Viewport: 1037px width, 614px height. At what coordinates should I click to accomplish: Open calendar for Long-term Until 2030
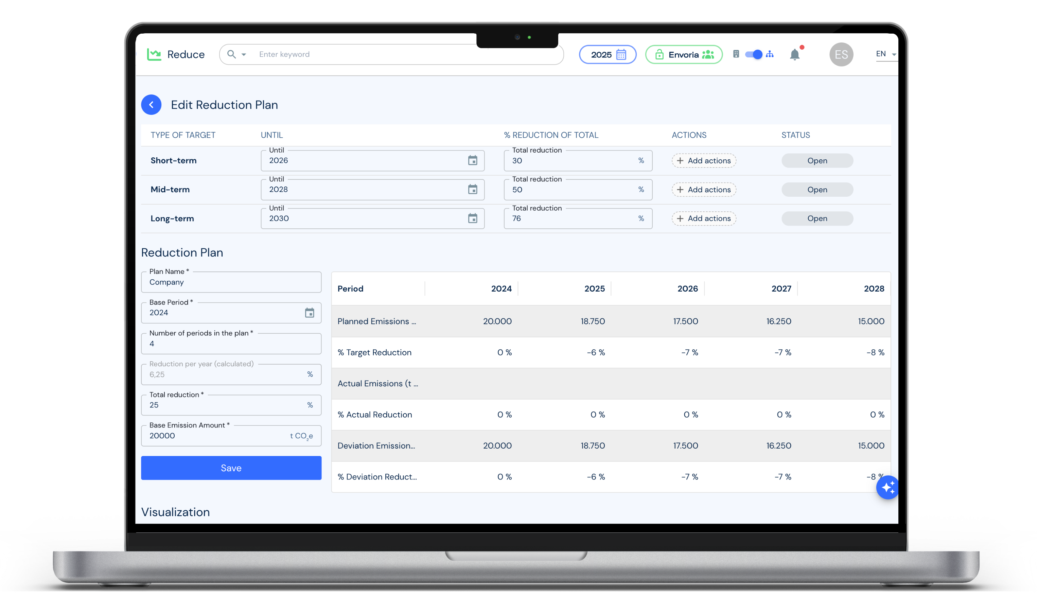pyautogui.click(x=472, y=218)
